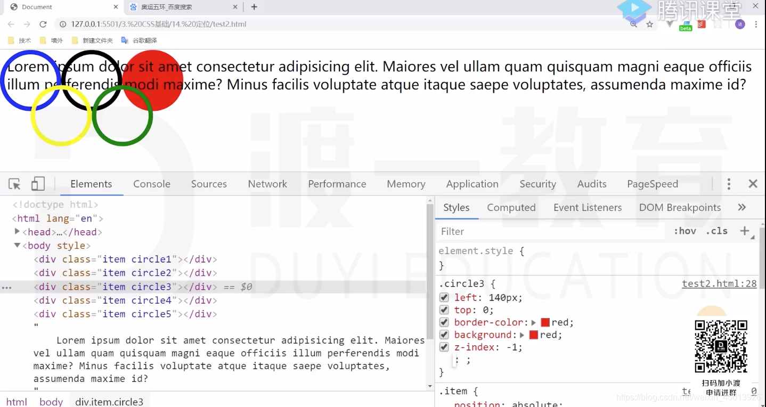This screenshot has height=407, width=766.
Task: Open the Application tab
Action: coord(472,184)
